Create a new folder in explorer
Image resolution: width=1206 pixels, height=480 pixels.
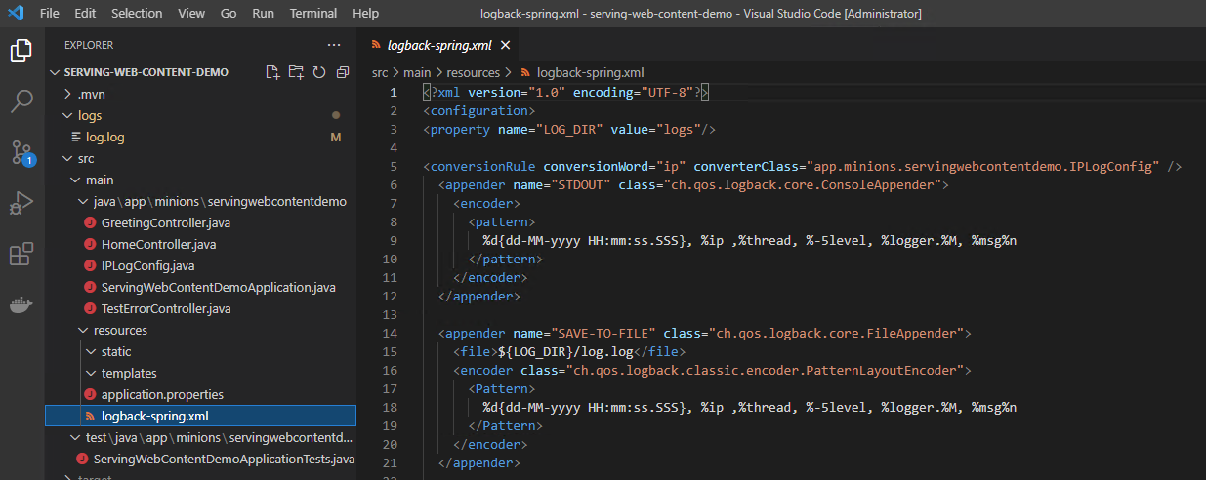pos(296,72)
